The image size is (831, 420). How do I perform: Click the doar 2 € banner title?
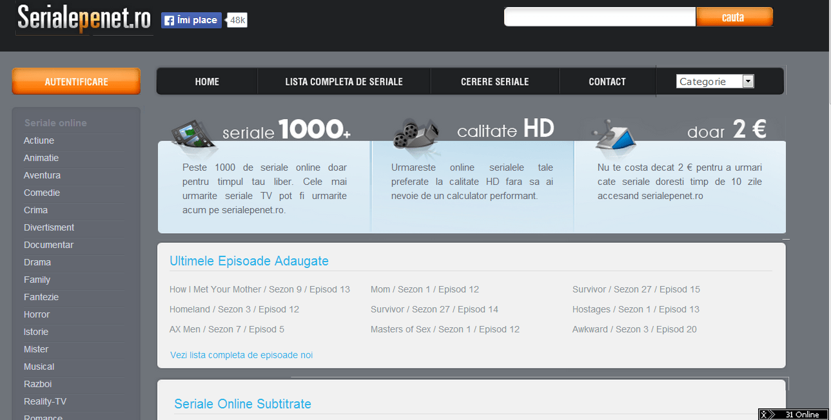coord(727,130)
